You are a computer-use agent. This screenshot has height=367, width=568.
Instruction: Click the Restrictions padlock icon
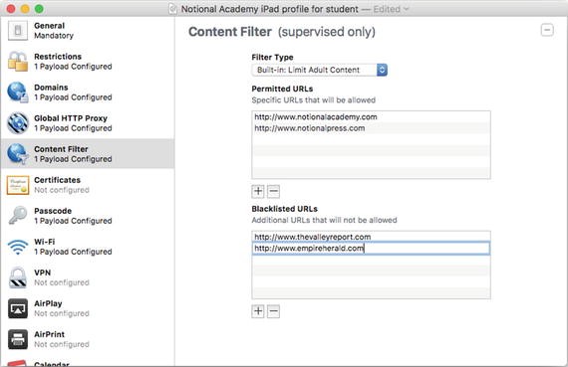click(18, 61)
